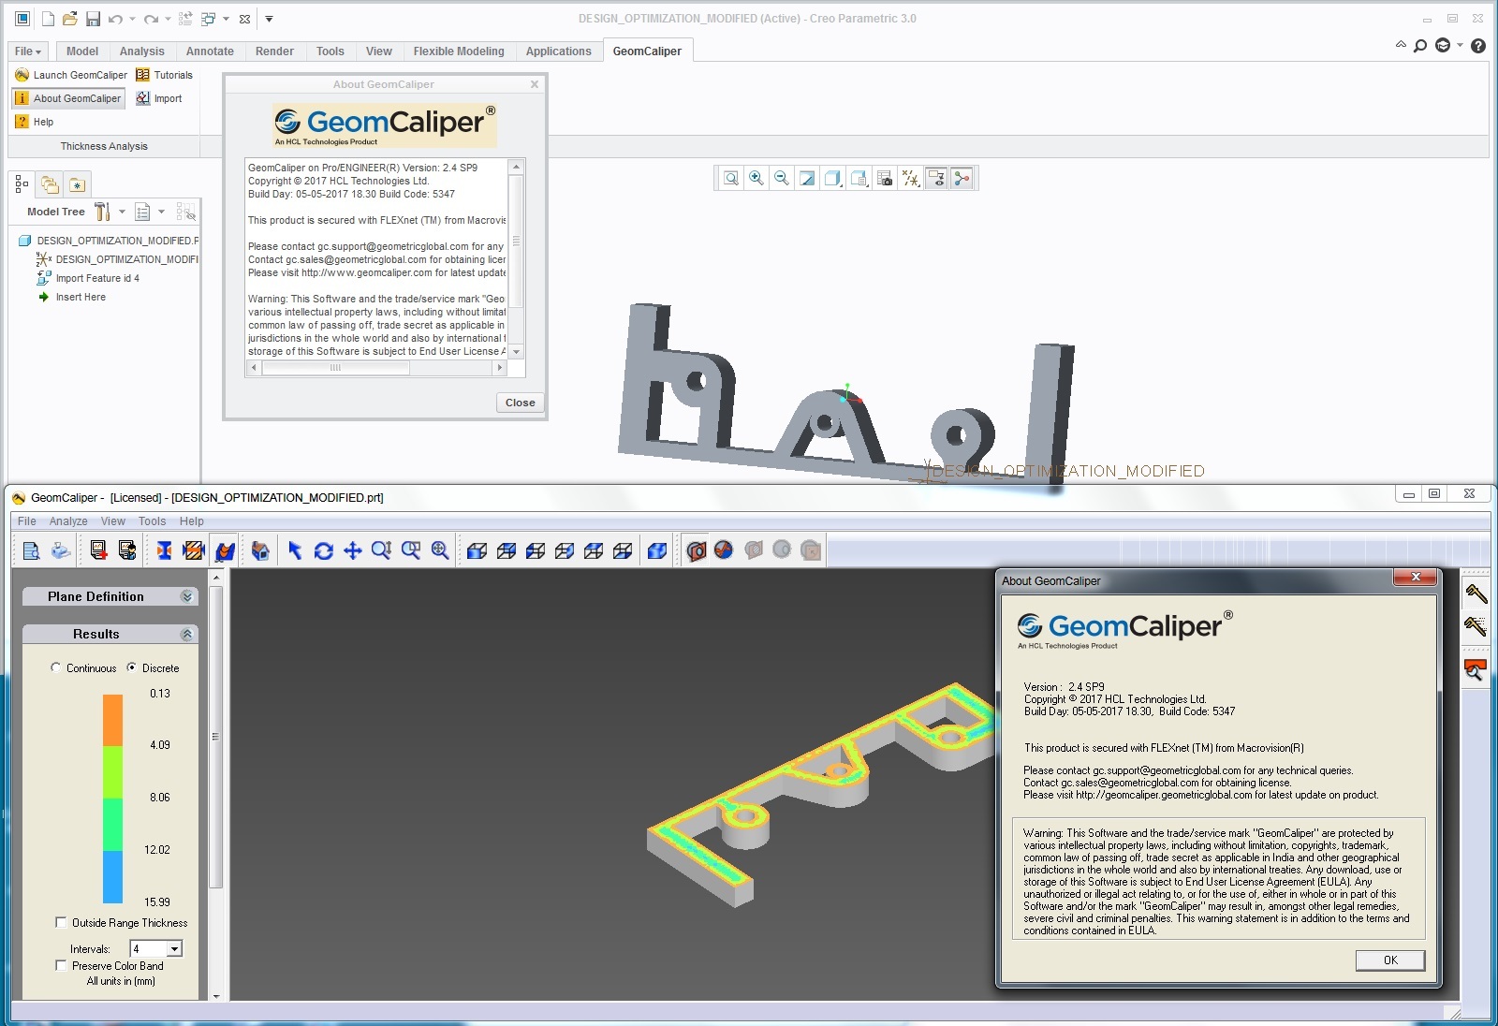Click the solid blue shaded cube view icon
Screen dimensions: 1498x1026
(x=657, y=550)
